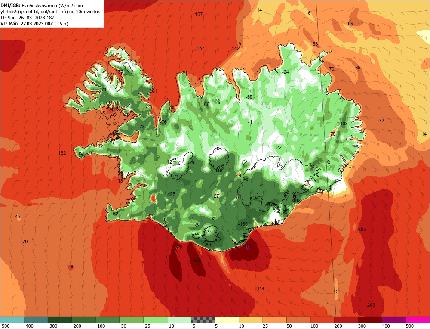Image resolution: width=430 pixels, height=329 pixels.
Task: Select the purple 400 to 500 legend swatch
Action: coord(394,320)
